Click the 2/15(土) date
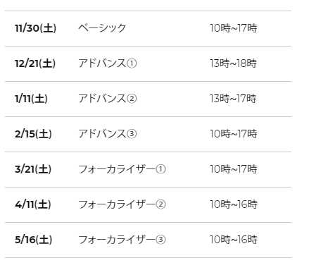321x270 pixels. pos(33,134)
